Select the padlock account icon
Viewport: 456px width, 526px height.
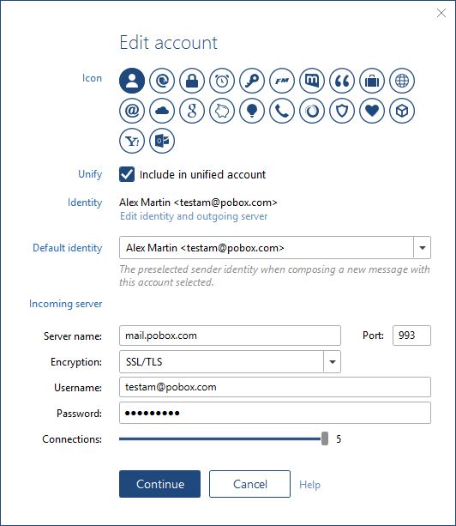tap(192, 81)
